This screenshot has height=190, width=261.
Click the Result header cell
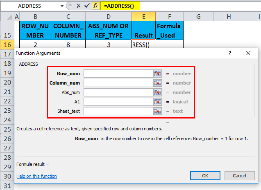144,31
